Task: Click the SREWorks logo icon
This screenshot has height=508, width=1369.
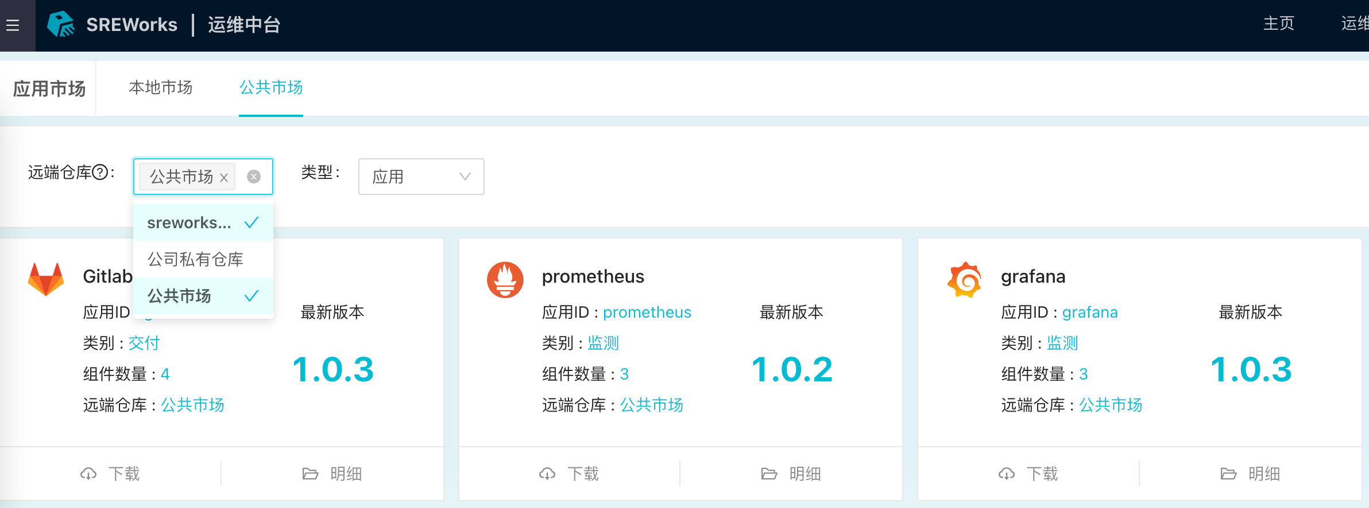Action: [60, 25]
